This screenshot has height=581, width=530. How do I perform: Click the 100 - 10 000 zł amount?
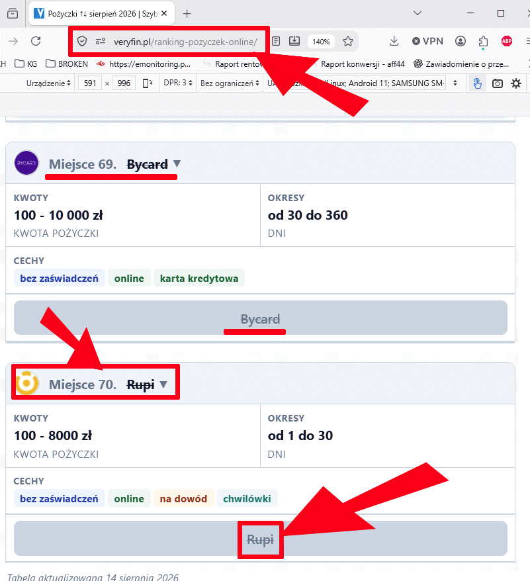tap(59, 215)
